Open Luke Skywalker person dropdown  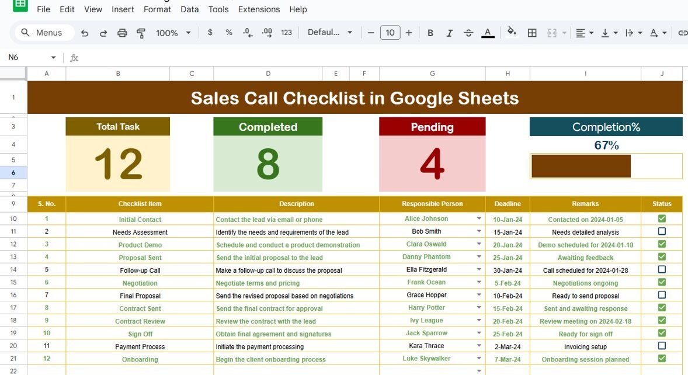point(479,358)
